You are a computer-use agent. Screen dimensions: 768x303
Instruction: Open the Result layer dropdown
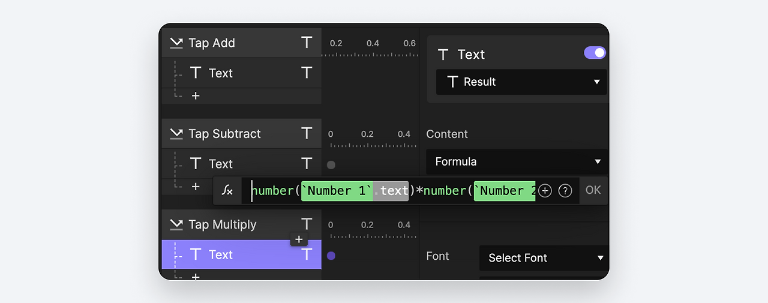click(x=521, y=82)
